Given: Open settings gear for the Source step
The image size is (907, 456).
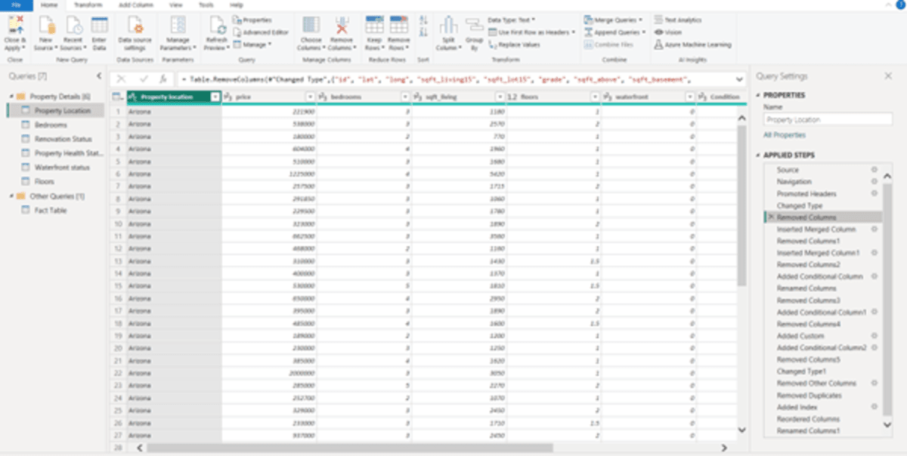Looking at the screenshot, I should click(874, 170).
